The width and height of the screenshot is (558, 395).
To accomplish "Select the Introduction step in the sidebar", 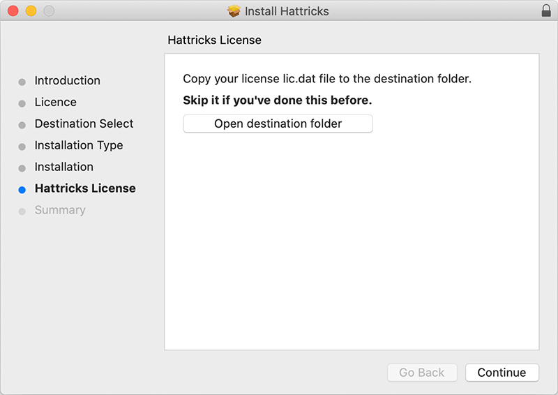I will pos(68,81).
